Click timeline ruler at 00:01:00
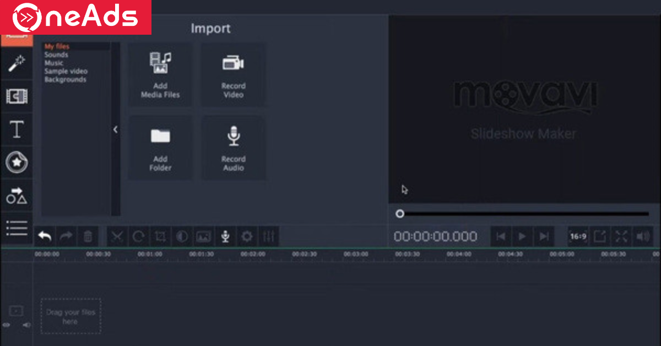Screen dimensions: 661x346 (150, 254)
